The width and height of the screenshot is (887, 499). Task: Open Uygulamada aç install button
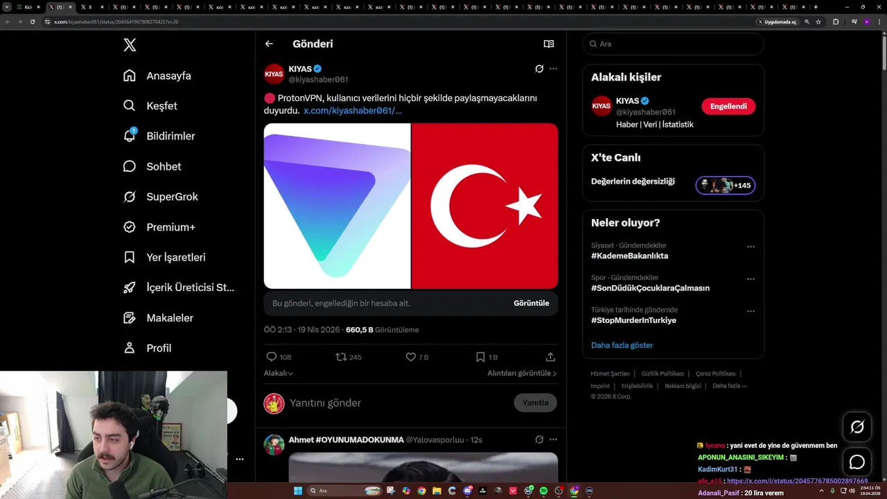(777, 21)
